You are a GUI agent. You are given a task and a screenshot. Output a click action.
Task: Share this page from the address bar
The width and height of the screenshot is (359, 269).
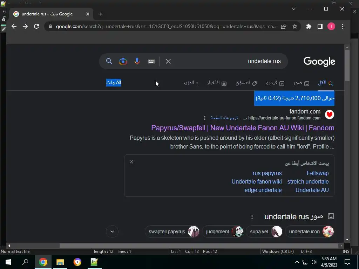click(284, 26)
